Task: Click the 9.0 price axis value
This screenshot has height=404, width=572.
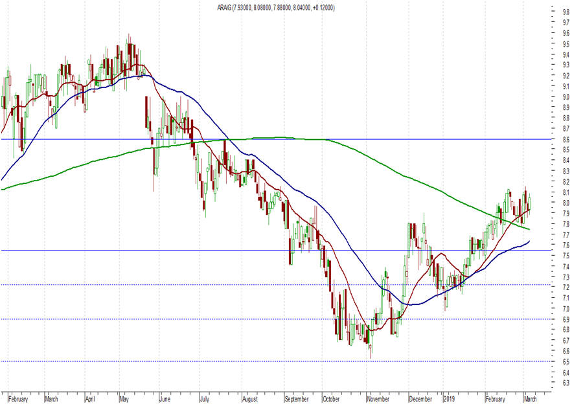Action: click(x=566, y=97)
